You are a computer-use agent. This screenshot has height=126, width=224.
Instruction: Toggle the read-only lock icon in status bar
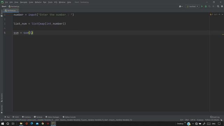221,120
